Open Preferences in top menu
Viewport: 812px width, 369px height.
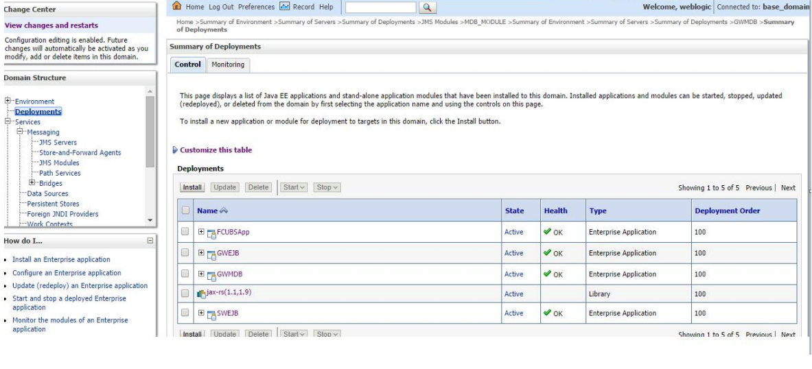click(256, 7)
